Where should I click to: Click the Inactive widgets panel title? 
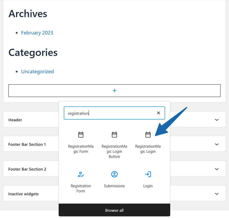pos(23,194)
